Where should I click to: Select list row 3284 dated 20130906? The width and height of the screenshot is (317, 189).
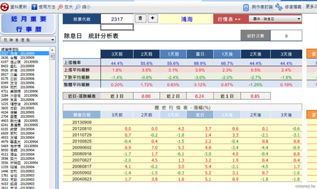point(24,96)
